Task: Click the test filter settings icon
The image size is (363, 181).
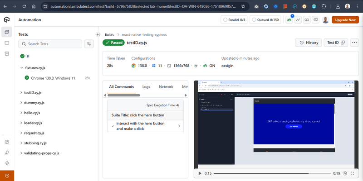Action: (89, 44)
